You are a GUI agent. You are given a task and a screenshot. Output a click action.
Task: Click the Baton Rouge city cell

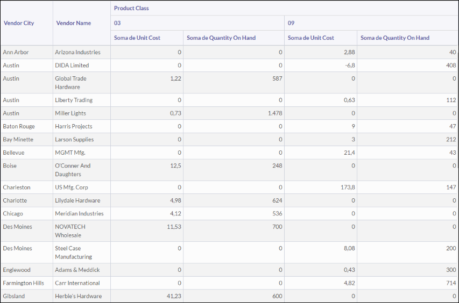pyautogui.click(x=19, y=126)
